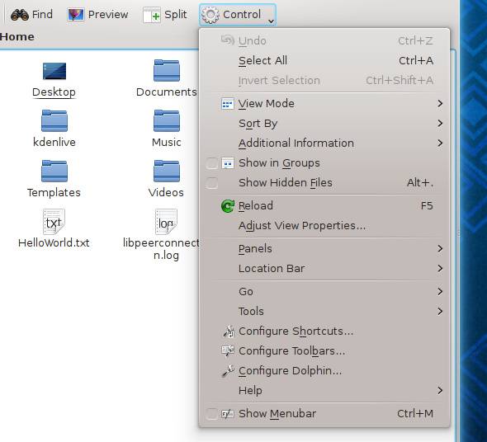Image resolution: width=487 pixels, height=442 pixels.
Task: Expand the Tools submenu arrow
Action: [x=440, y=312]
